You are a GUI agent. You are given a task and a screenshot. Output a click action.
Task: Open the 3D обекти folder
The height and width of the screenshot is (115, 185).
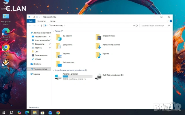coord(64,37)
